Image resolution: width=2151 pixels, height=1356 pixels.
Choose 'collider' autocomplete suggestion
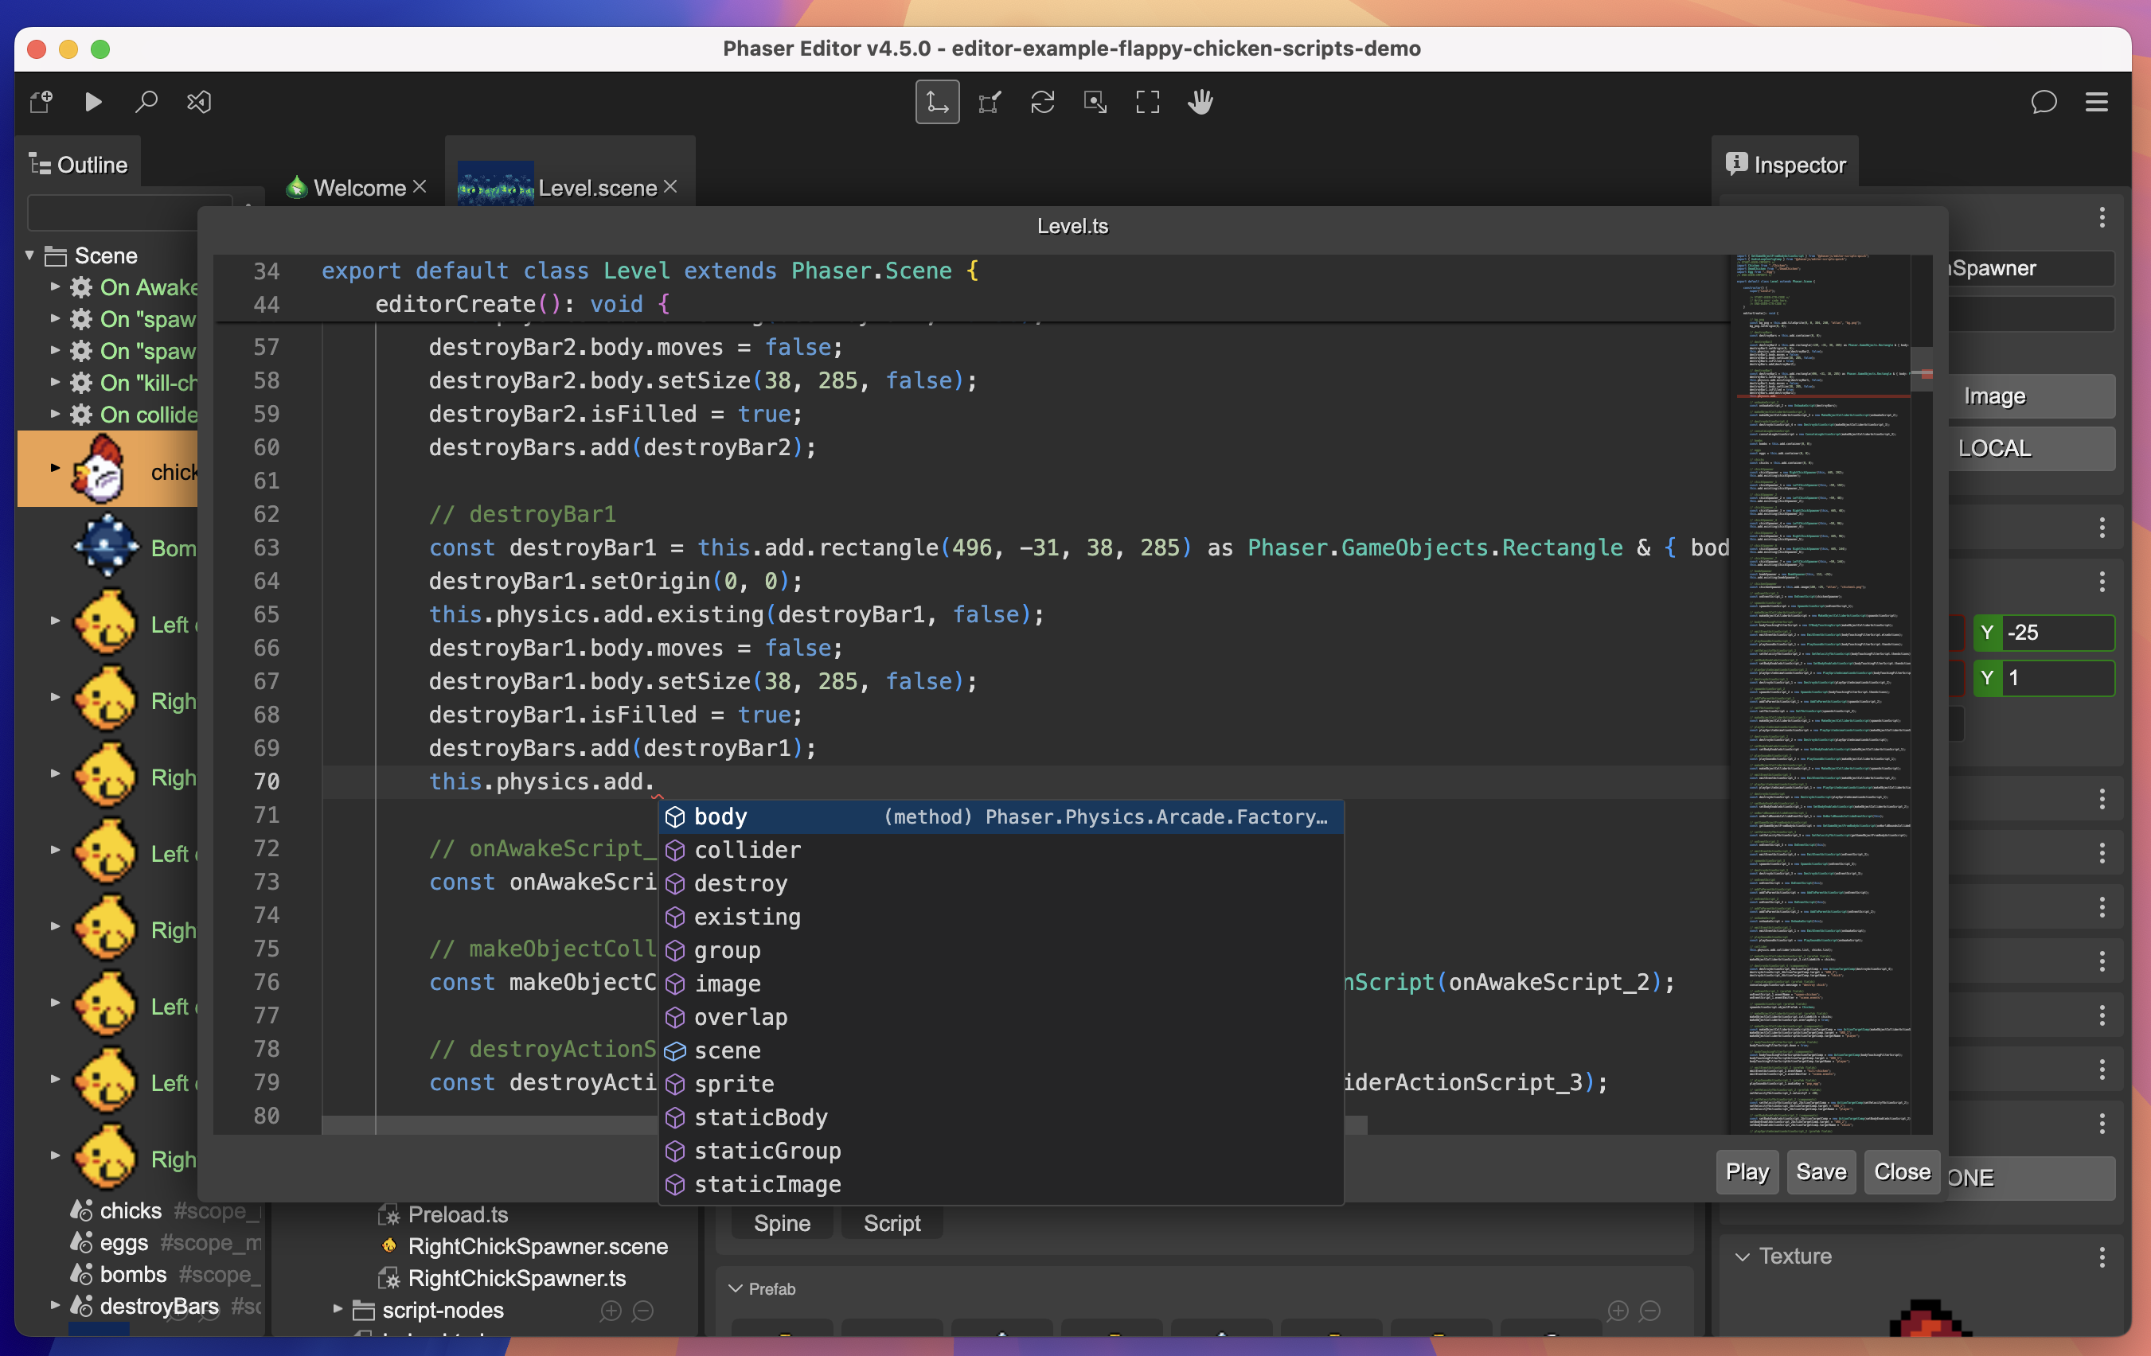(1001, 850)
